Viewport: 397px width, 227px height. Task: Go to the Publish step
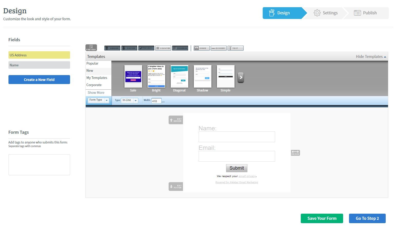pyautogui.click(x=365, y=13)
